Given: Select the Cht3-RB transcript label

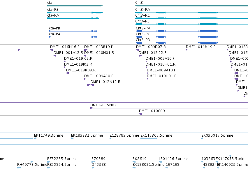Looking at the screenshot, I should coord(142,21).
